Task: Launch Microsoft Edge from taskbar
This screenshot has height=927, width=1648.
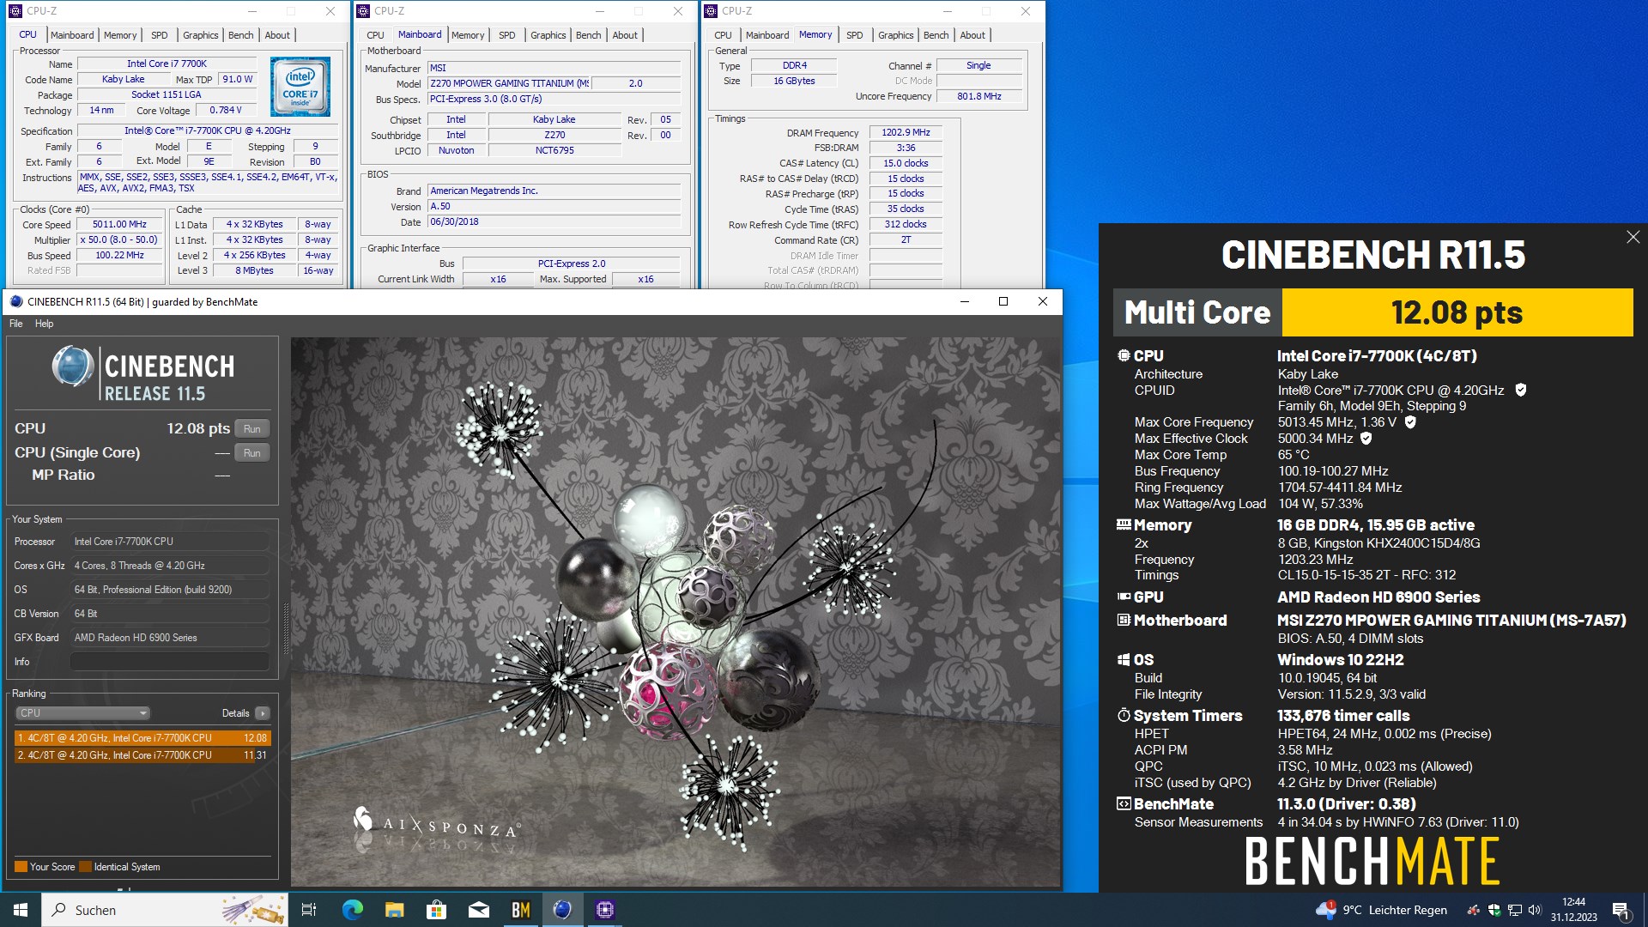Action: (352, 910)
